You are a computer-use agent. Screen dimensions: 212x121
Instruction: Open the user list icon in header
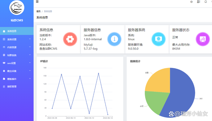[x=198, y=2]
